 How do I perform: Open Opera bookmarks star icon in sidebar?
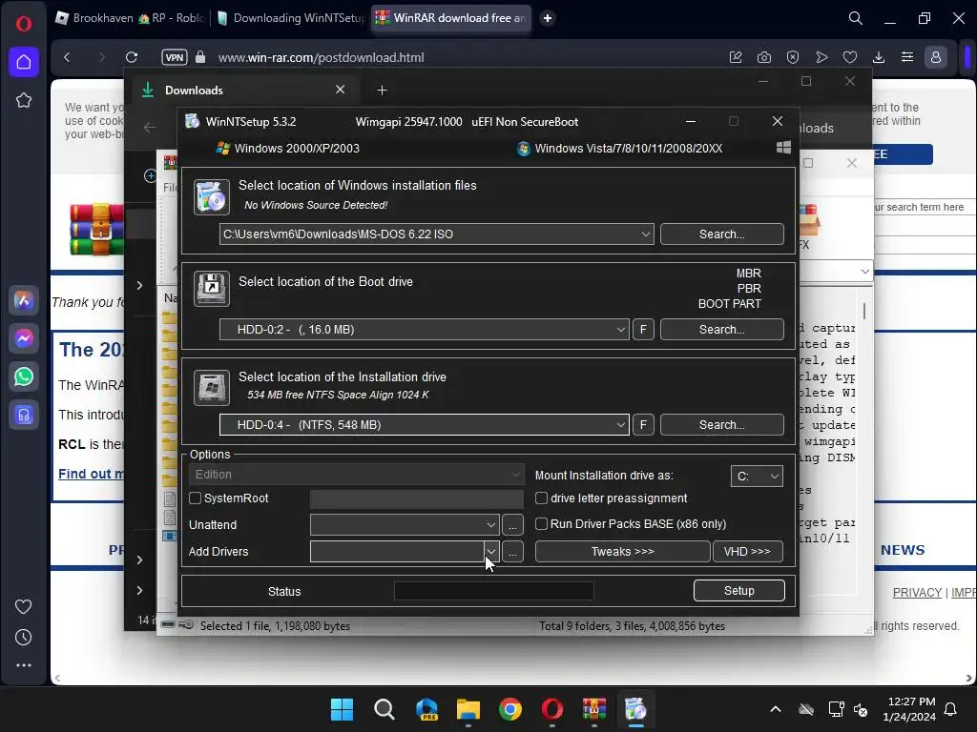[24, 100]
